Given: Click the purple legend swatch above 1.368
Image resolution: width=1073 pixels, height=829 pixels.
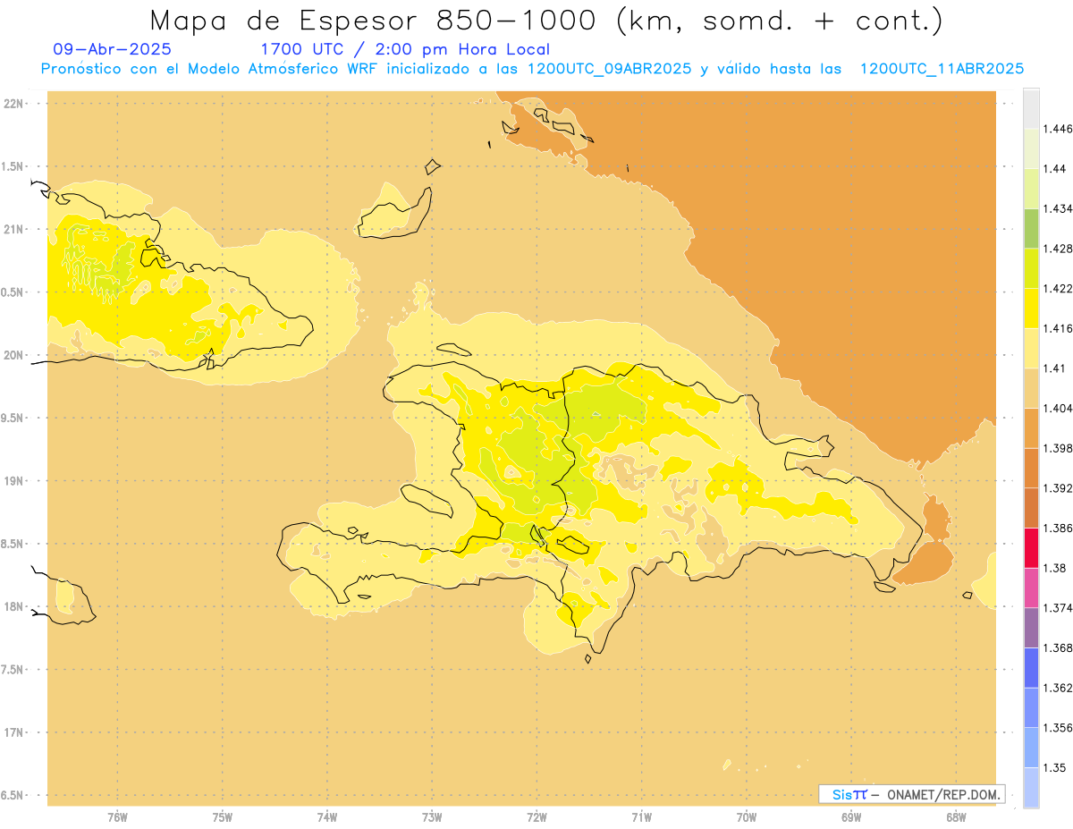Looking at the screenshot, I should pos(1031,628).
